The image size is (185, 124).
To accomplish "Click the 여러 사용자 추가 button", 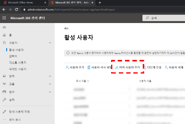I will click(x=128, y=67).
